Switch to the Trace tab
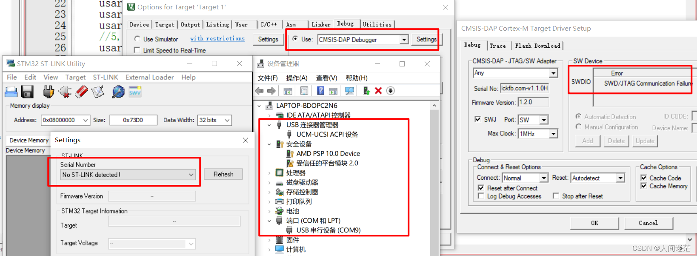This screenshot has width=697, height=256. [x=497, y=46]
